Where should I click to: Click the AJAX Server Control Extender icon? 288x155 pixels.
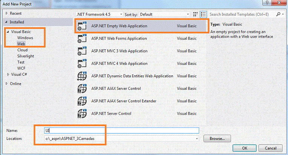[82, 101]
